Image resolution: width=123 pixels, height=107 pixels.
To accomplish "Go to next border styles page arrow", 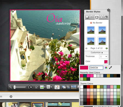I will [x=107, y=48].
